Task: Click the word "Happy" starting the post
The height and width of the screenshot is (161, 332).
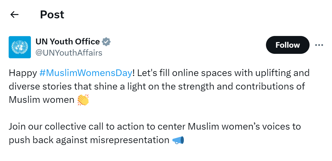Action: [x=23, y=73]
